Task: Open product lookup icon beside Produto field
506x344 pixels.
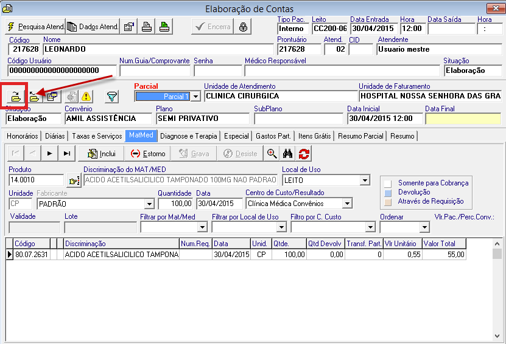Action: tap(74, 181)
